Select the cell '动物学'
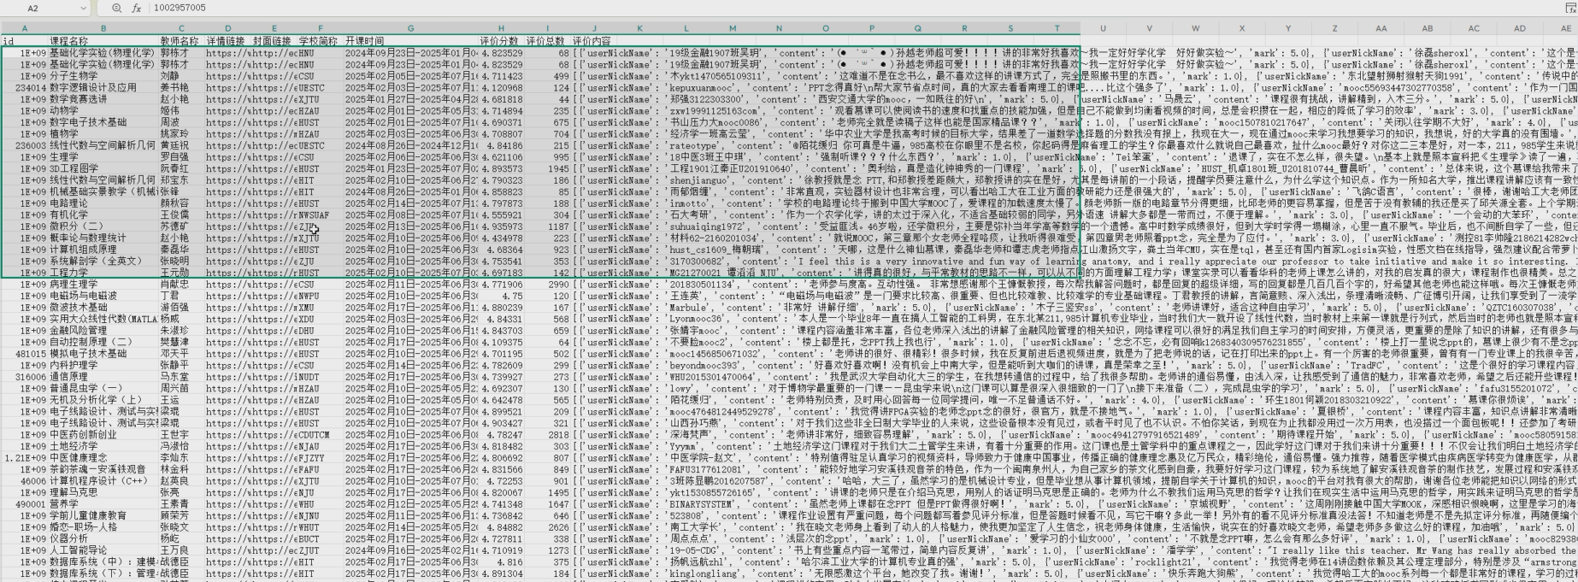 (x=103, y=110)
